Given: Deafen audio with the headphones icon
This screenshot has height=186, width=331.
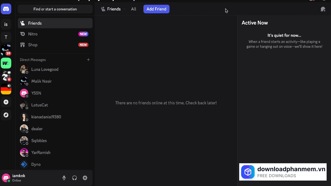Looking at the screenshot, I should pos(74,178).
